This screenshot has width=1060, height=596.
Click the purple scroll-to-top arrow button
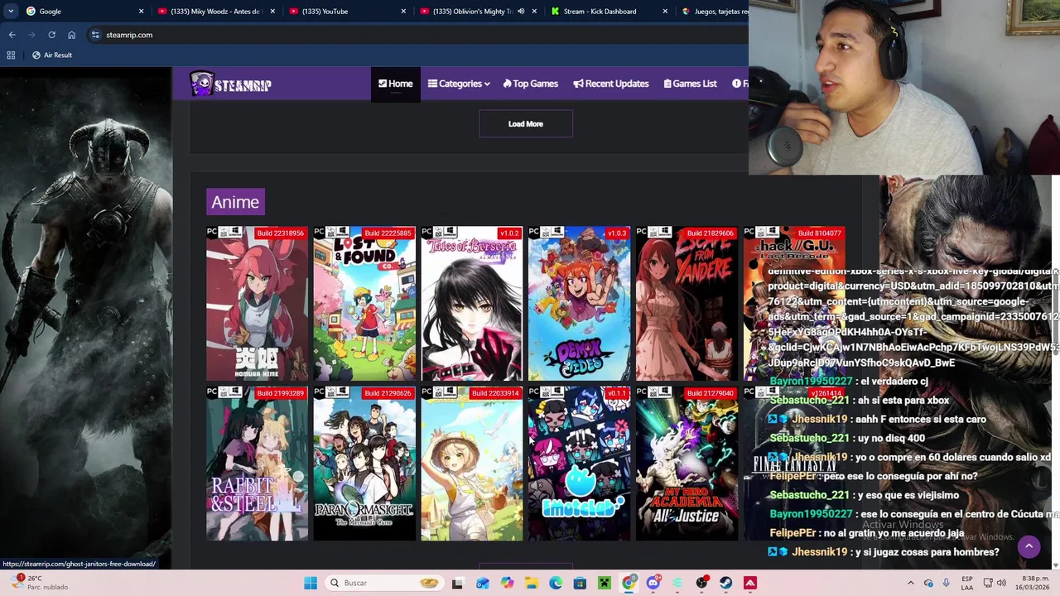1029,546
